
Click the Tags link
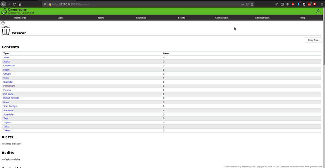click(6, 118)
